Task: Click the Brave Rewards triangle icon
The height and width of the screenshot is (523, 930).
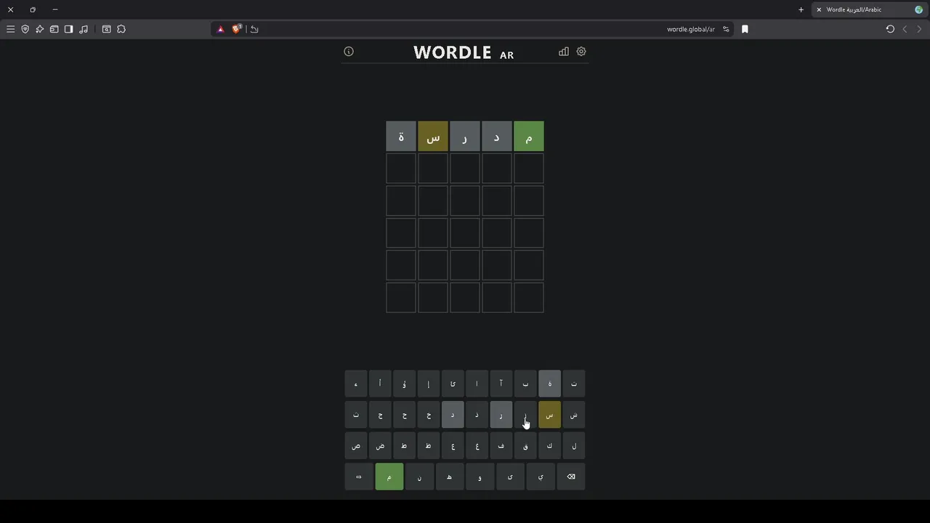Action: coord(221,29)
